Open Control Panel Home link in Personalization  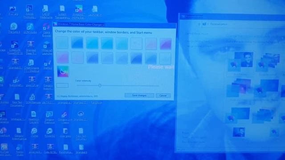click(197, 34)
